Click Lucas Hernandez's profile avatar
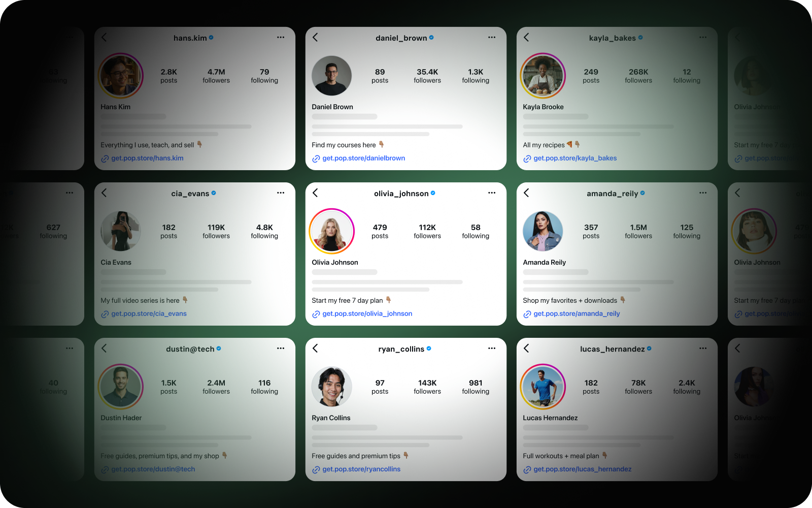The image size is (812, 508). click(x=543, y=387)
